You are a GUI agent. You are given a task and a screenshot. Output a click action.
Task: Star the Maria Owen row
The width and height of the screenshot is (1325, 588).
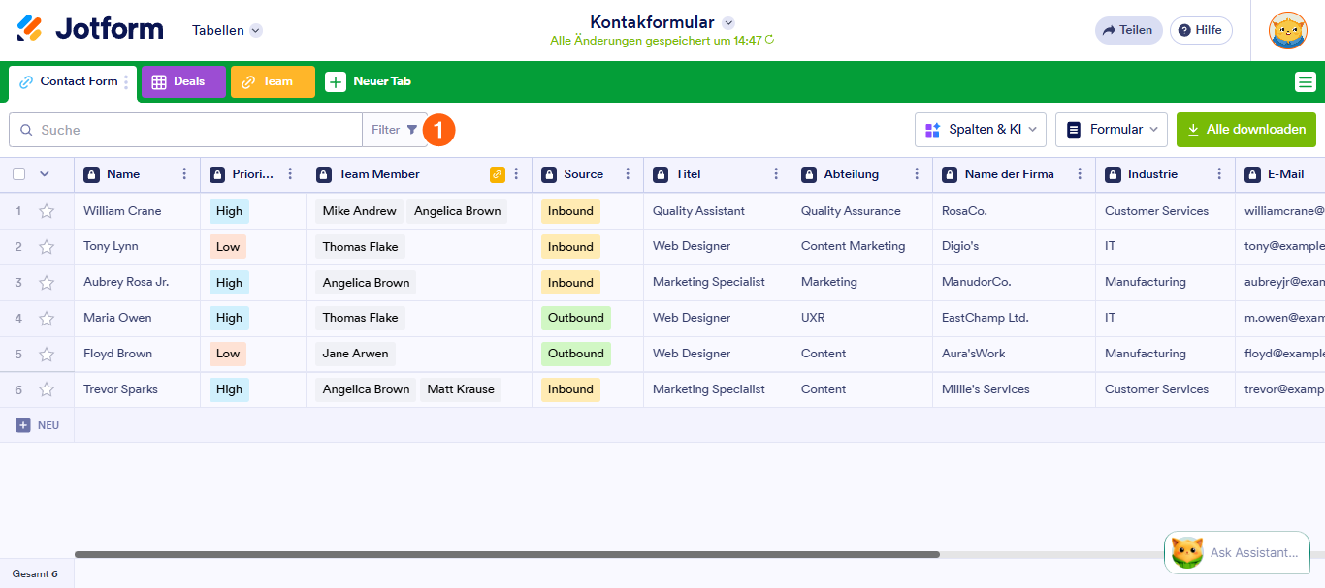47,318
